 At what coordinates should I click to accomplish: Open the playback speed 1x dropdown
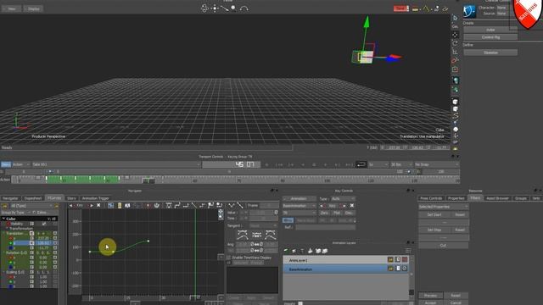pyautogui.click(x=378, y=164)
